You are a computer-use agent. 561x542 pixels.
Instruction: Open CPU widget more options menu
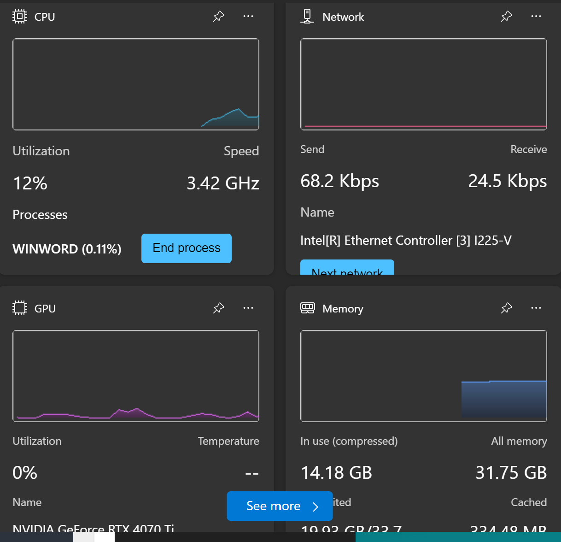248,17
